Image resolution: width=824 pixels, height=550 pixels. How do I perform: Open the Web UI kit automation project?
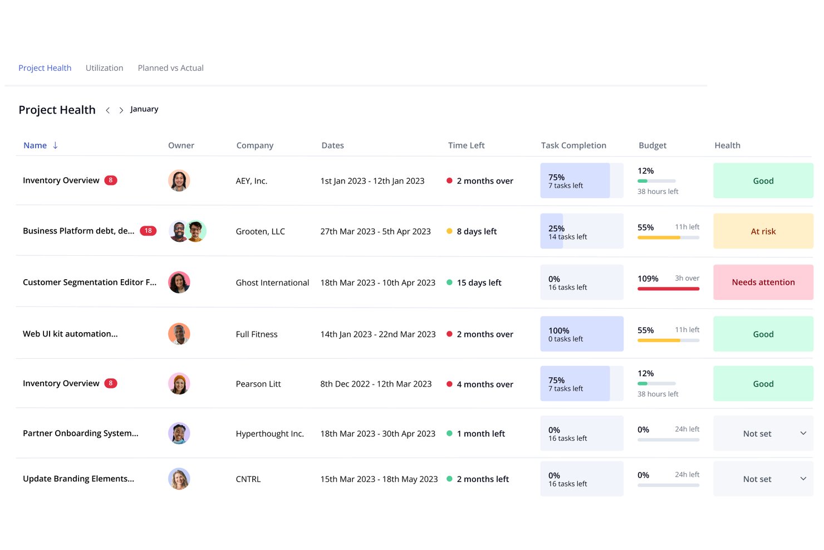(x=70, y=334)
